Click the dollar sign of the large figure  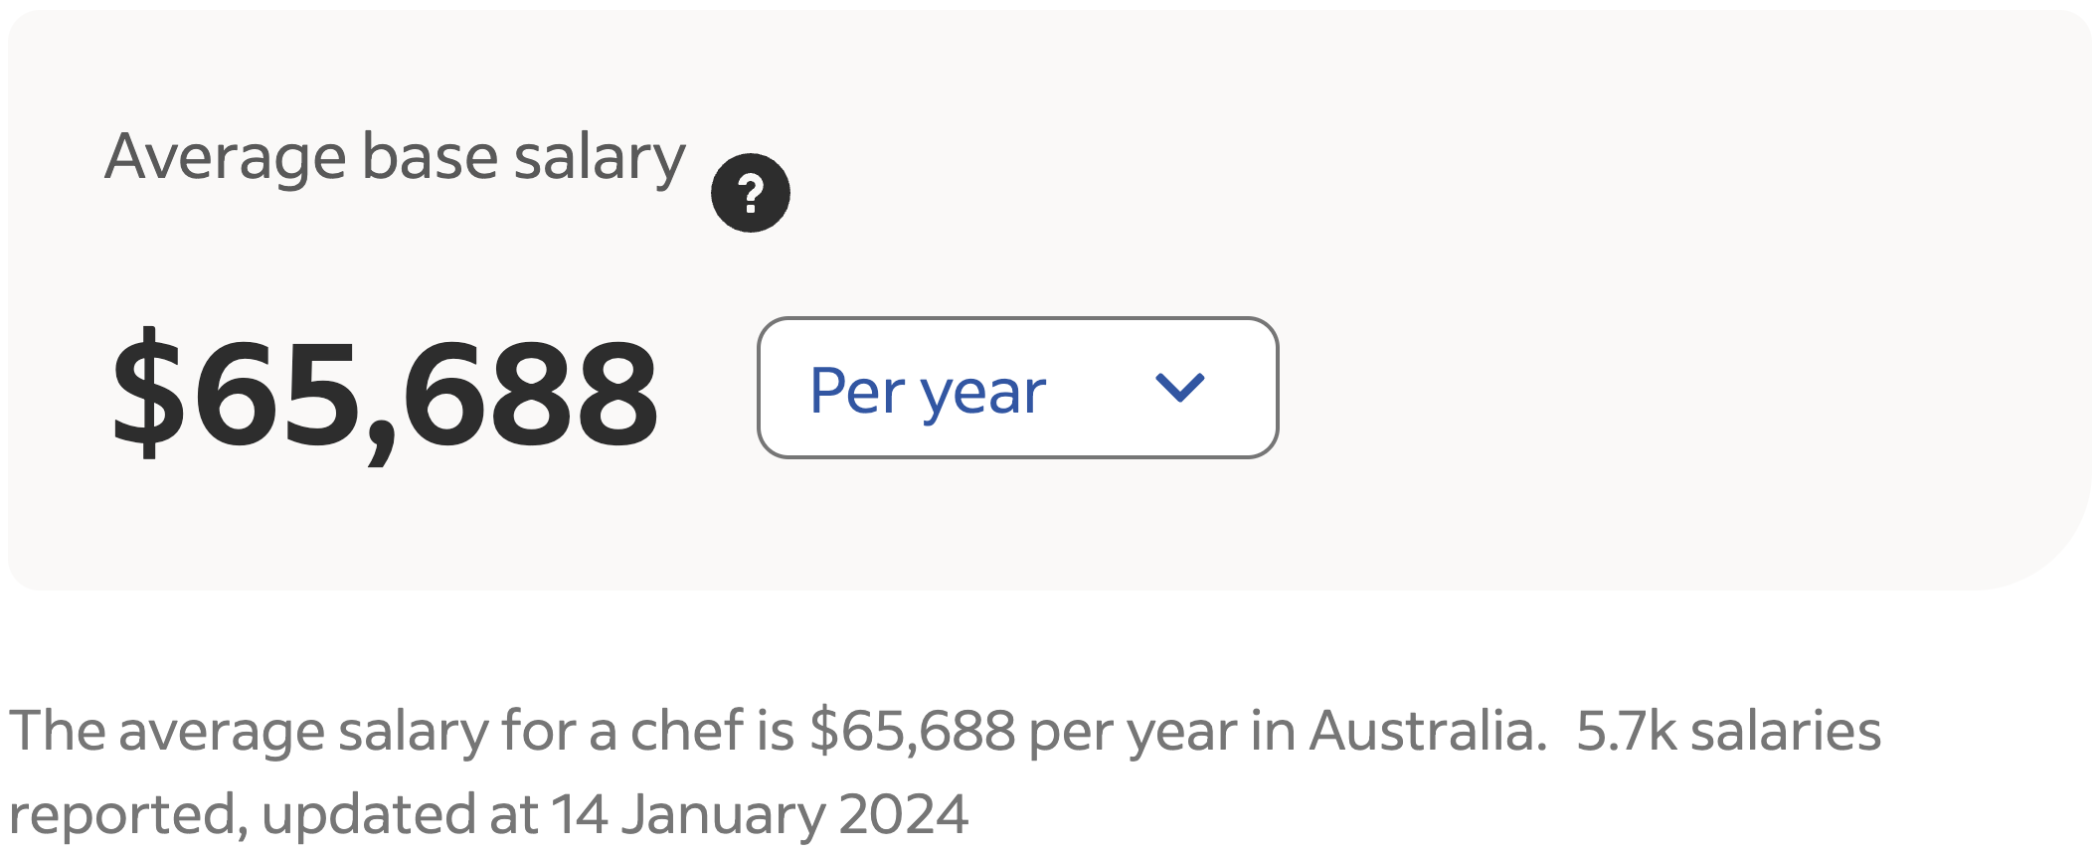[x=149, y=393]
